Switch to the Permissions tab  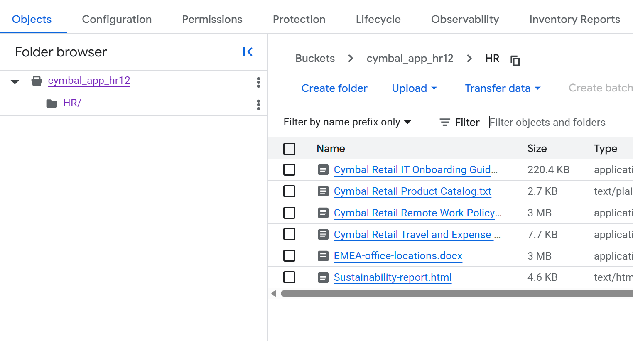[212, 20]
